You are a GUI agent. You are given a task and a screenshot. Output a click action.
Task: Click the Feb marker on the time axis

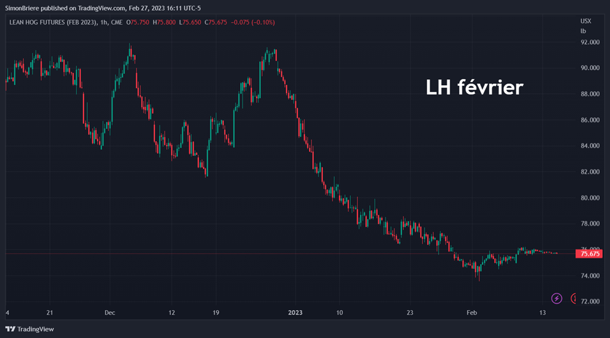coord(472,312)
